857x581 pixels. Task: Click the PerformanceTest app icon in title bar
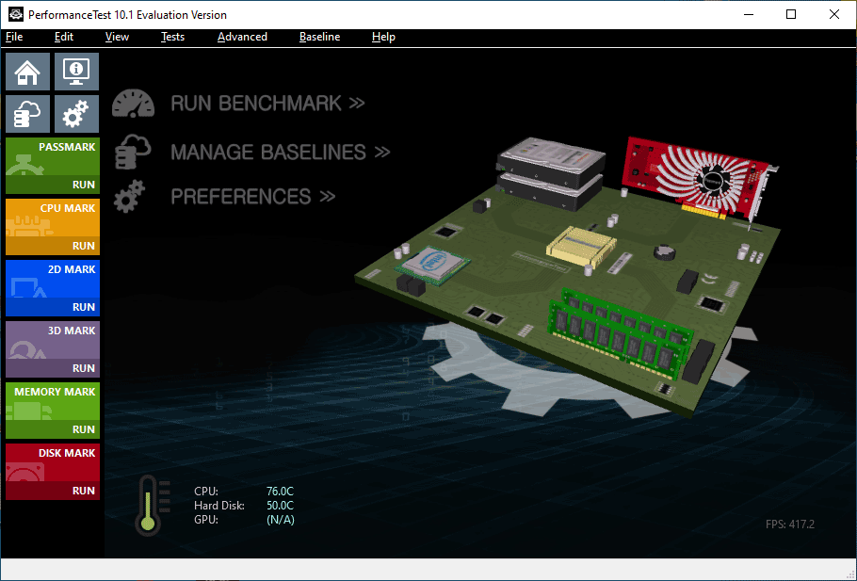pos(15,15)
